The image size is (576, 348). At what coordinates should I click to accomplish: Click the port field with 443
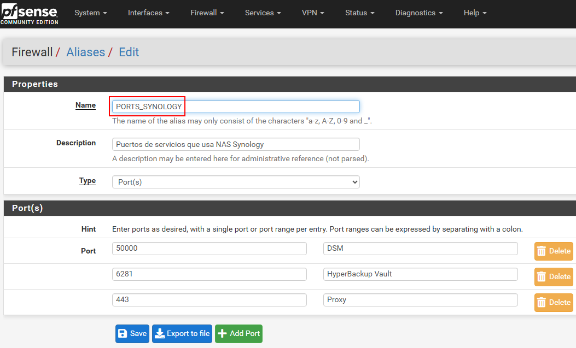coord(210,299)
